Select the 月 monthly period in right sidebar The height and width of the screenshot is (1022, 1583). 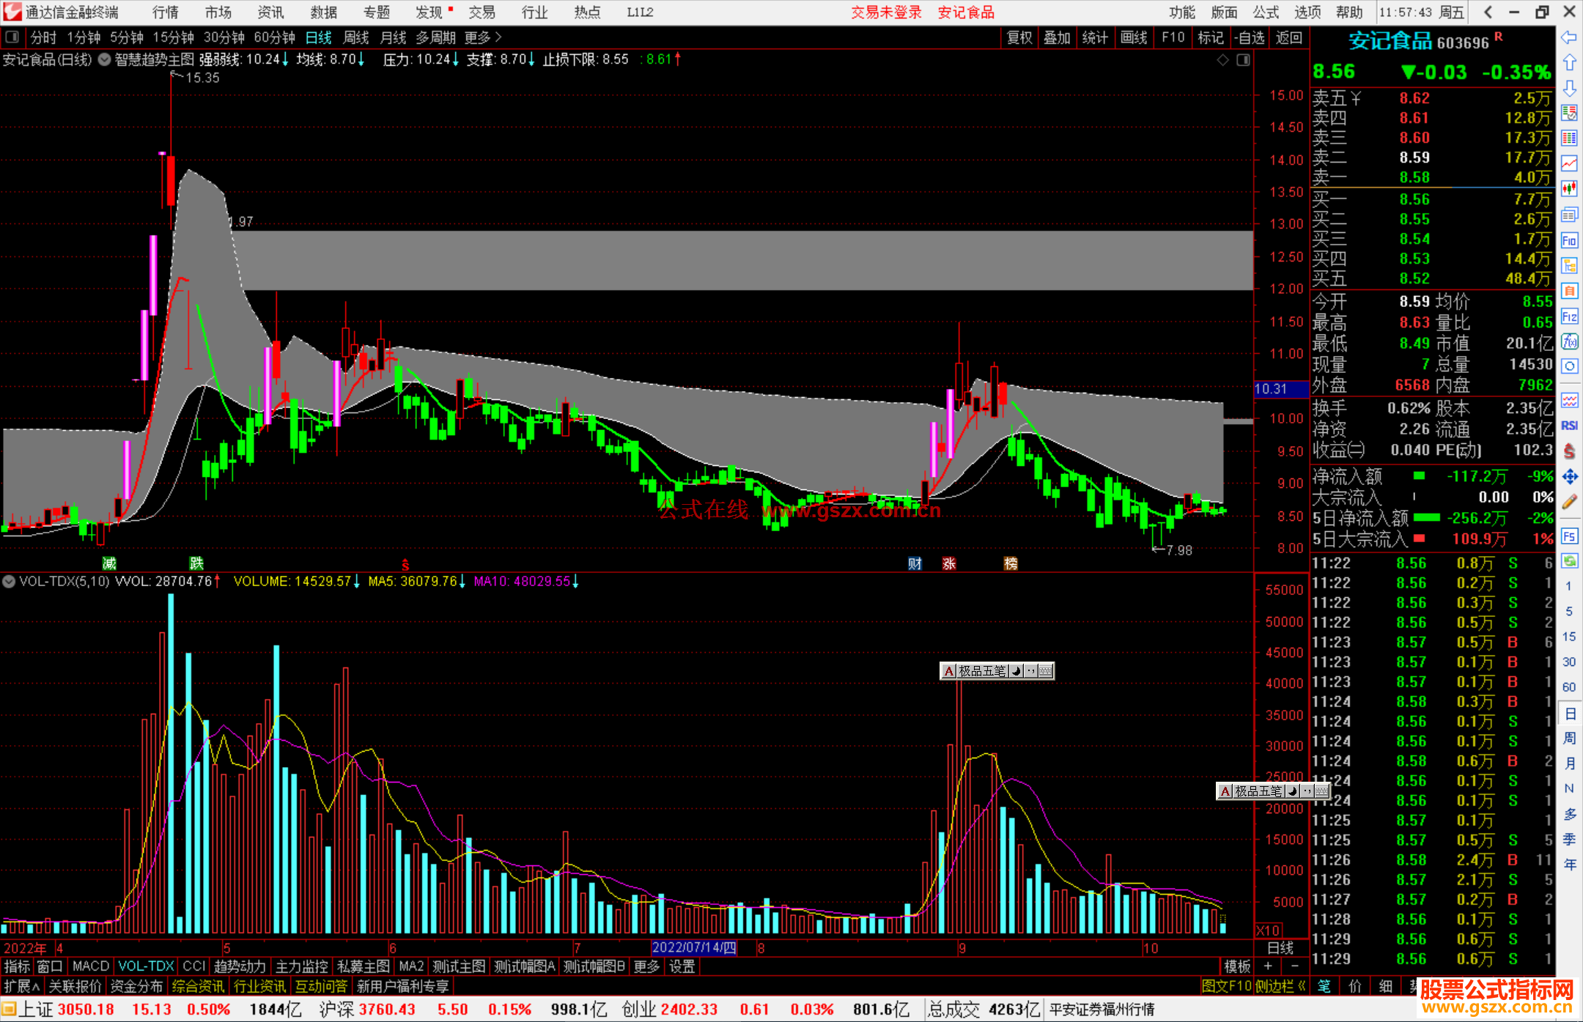1570,763
